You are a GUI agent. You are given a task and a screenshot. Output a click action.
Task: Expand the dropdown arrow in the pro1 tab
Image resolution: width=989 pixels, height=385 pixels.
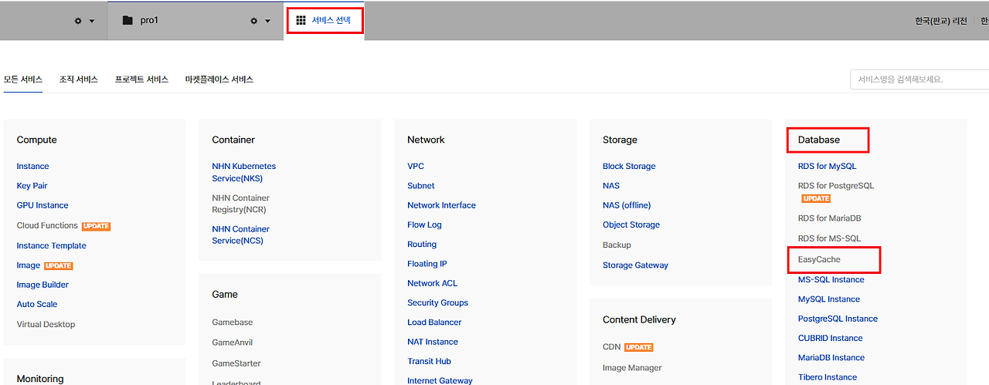(x=268, y=21)
